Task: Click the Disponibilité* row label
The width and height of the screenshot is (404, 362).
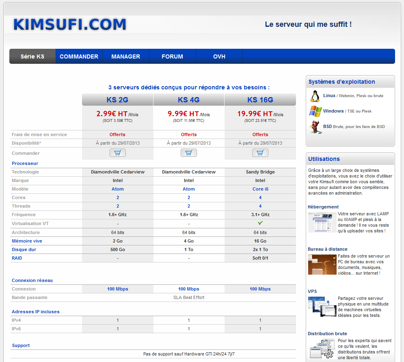Action: tap(26, 143)
